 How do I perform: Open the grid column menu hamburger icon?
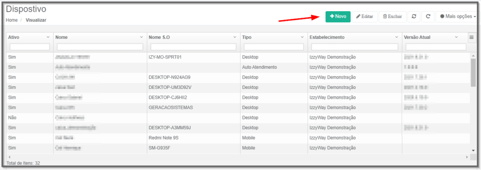tap(472, 37)
